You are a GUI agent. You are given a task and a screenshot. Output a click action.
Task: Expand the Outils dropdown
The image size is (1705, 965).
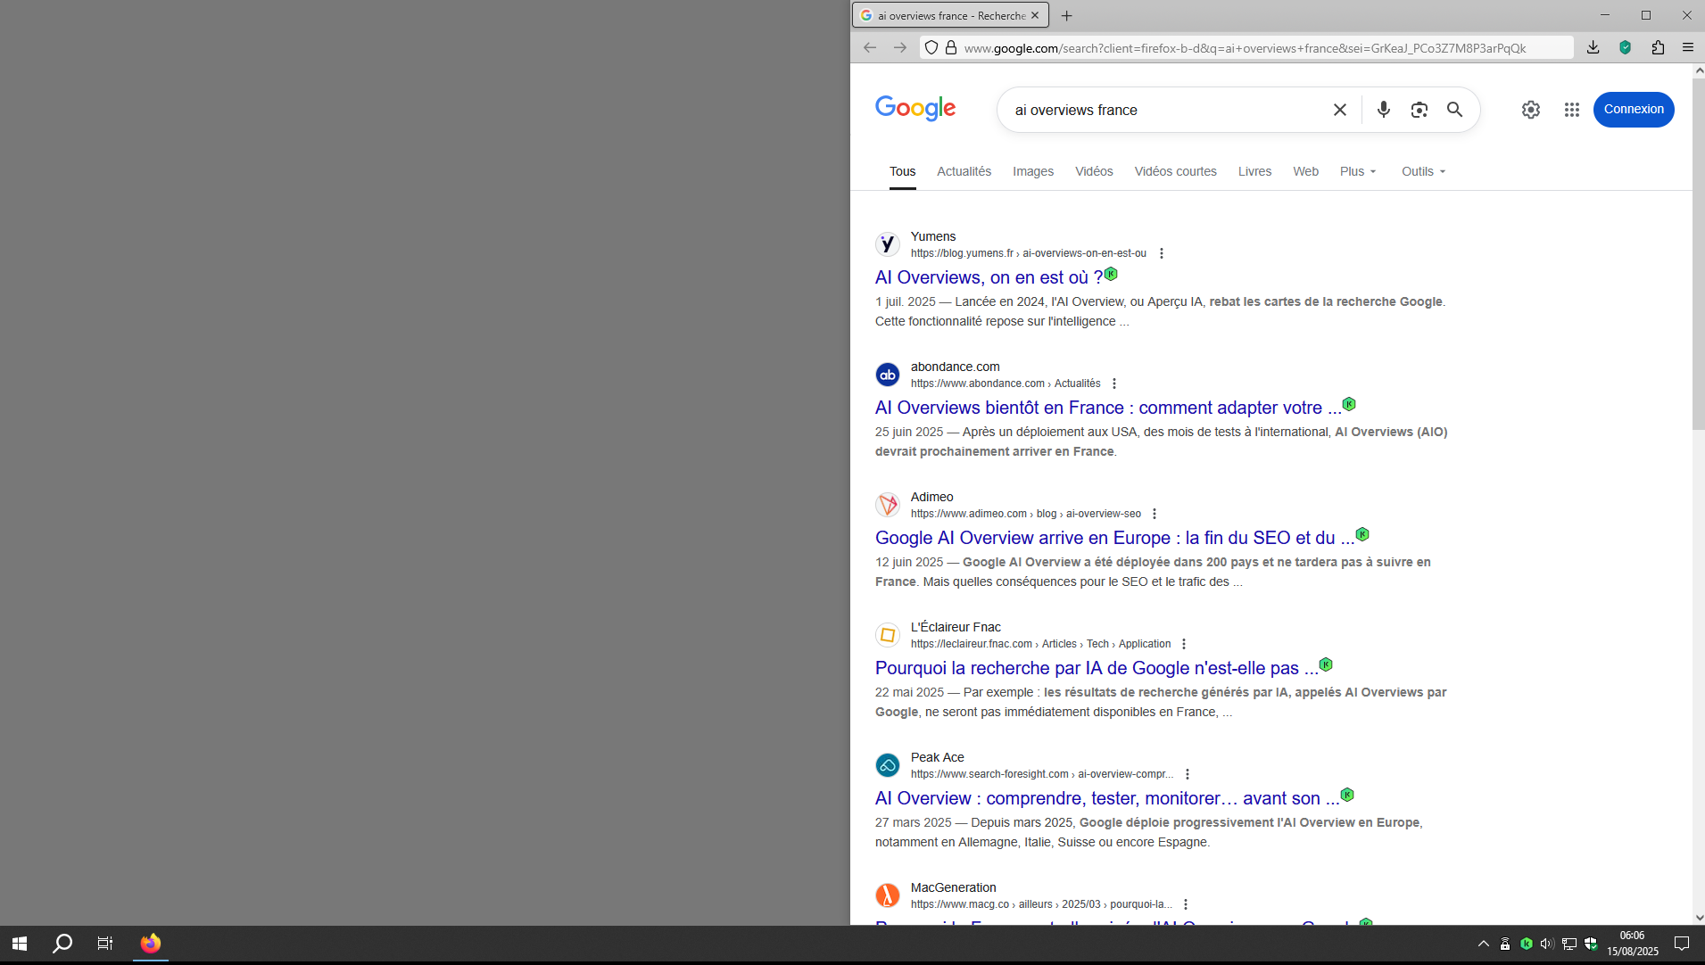point(1424,171)
